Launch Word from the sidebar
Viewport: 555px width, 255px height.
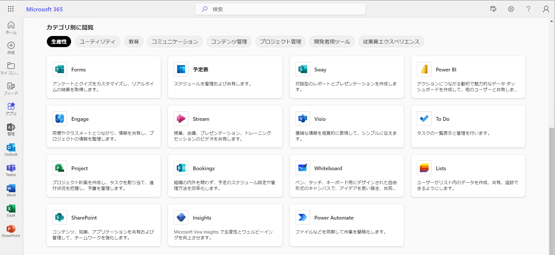pos(11,190)
